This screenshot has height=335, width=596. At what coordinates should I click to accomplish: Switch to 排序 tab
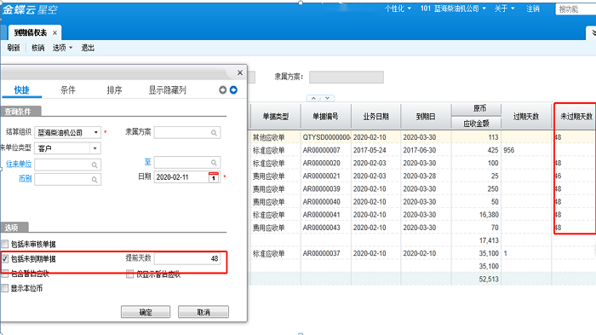114,90
